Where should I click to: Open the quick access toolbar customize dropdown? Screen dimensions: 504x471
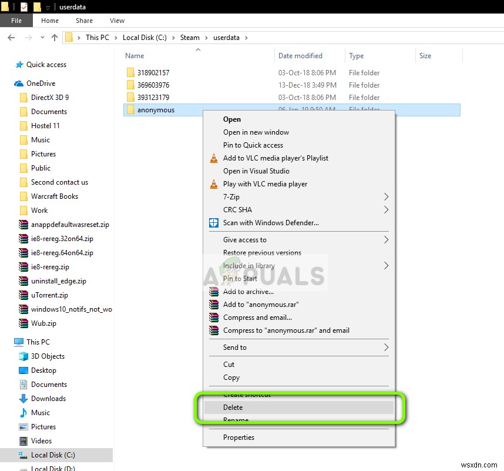pyautogui.click(x=48, y=8)
